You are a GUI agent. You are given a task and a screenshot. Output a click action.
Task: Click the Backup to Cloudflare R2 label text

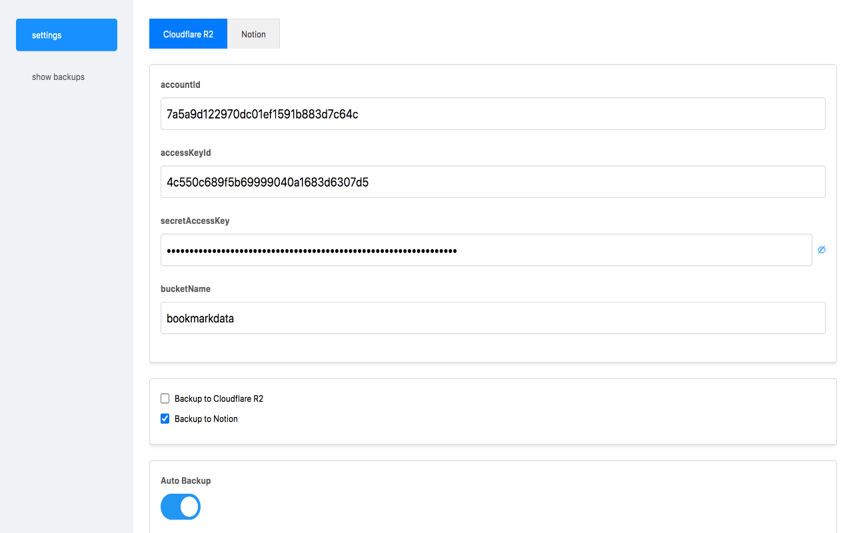click(x=219, y=398)
